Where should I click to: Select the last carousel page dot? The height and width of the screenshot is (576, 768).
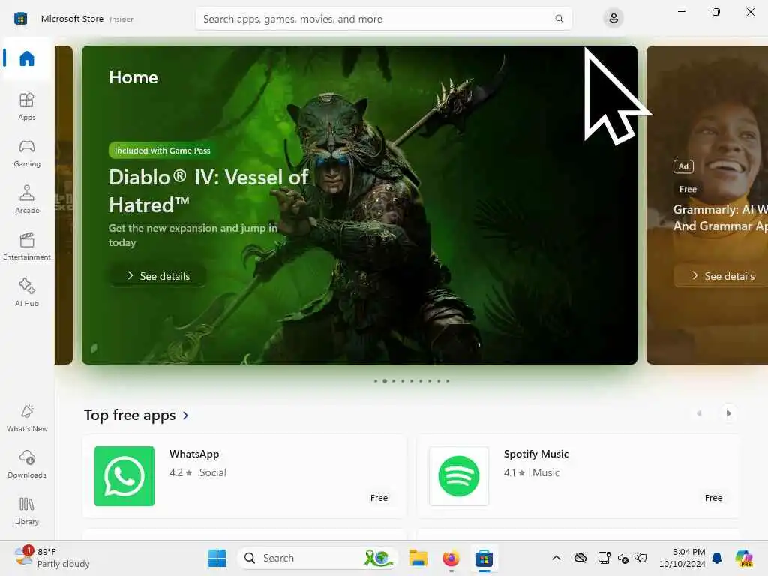point(448,380)
